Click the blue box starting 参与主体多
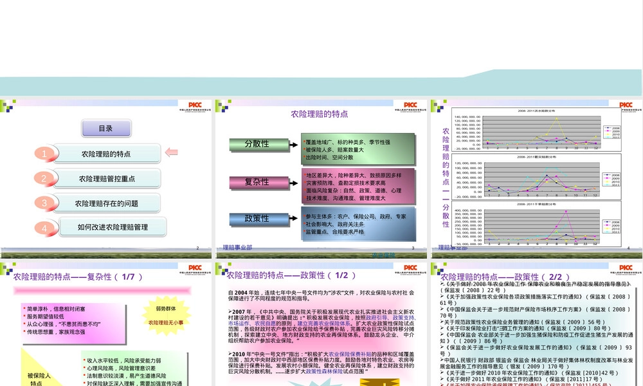Screen dimensions: 643x386 click(358, 224)
